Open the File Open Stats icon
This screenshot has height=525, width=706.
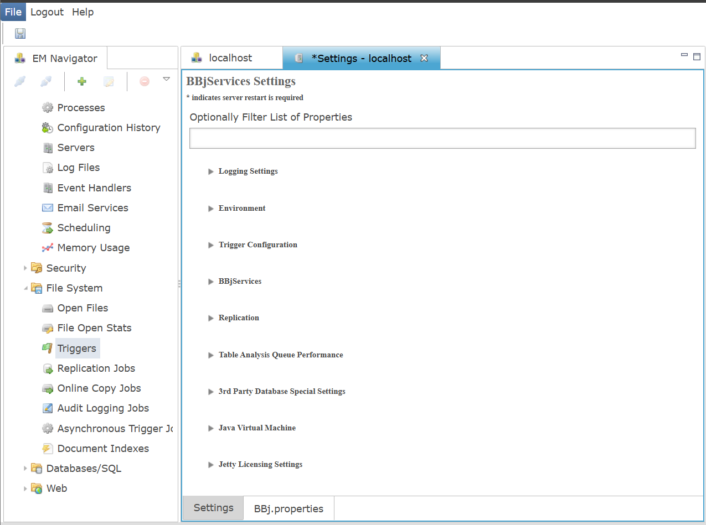point(48,328)
